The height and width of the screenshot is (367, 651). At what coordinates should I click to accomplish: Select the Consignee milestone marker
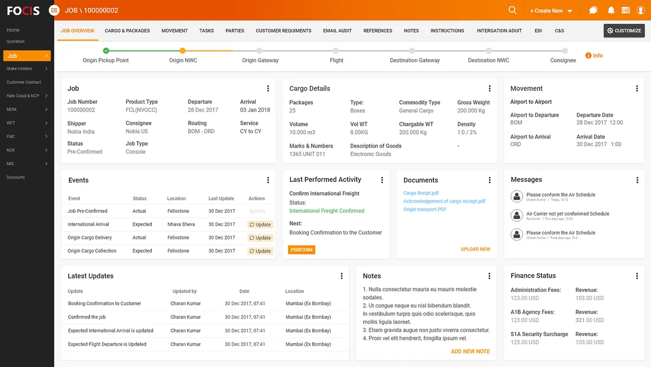coord(565,50)
